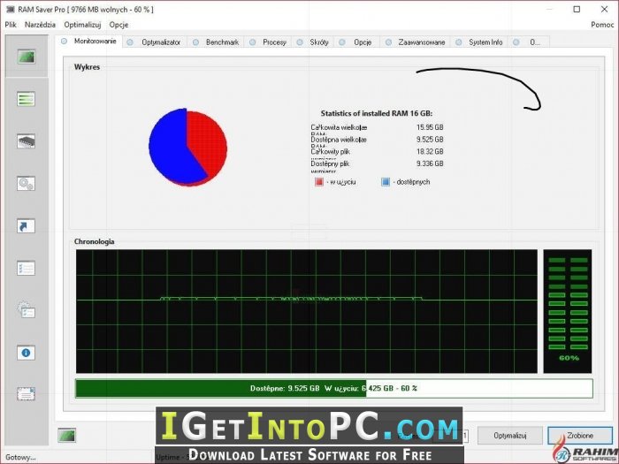Open the Opcje tab
The width and height of the screenshot is (619, 464).
[357, 42]
